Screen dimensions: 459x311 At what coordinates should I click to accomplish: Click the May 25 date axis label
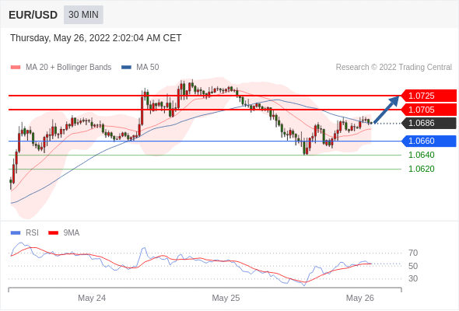pos(226,298)
